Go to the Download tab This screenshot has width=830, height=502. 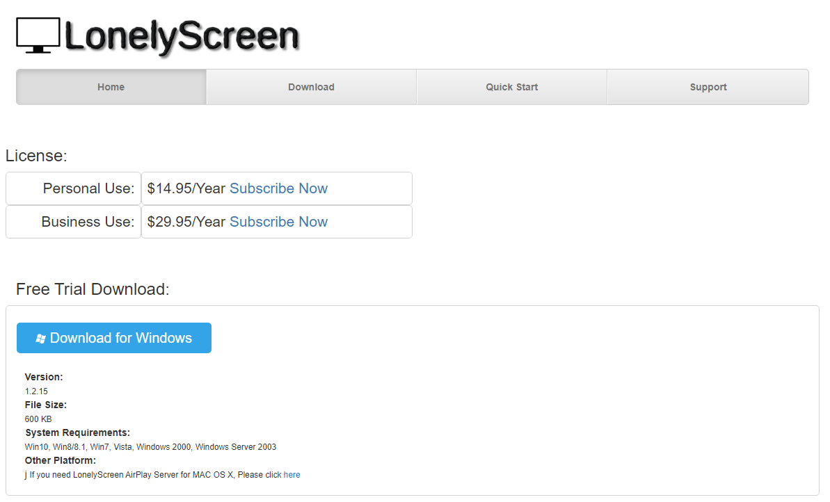pyautogui.click(x=311, y=87)
